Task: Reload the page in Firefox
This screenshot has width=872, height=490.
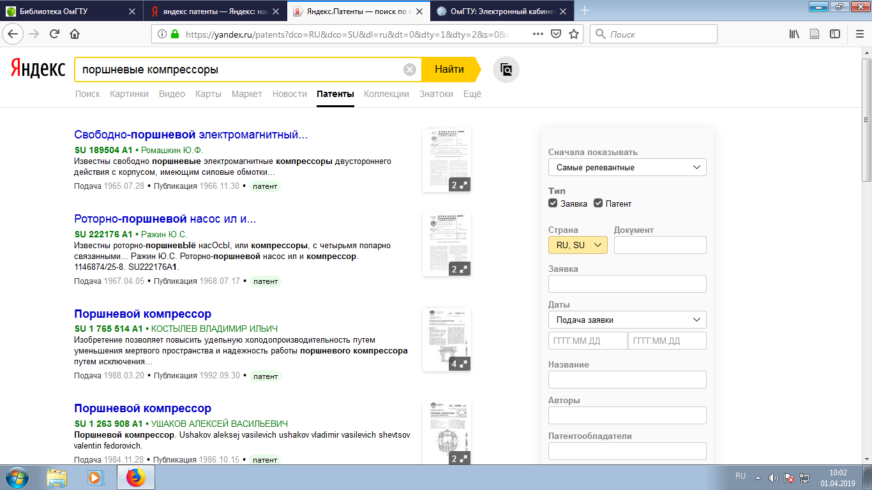Action: pos(54,34)
